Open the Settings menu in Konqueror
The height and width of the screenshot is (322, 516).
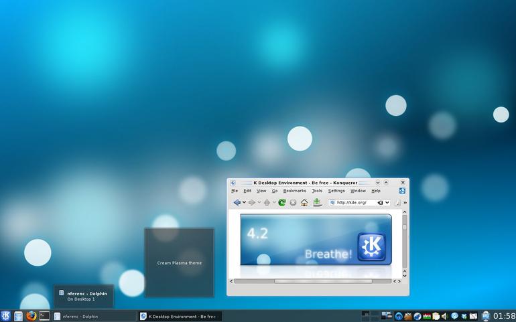[x=336, y=191]
